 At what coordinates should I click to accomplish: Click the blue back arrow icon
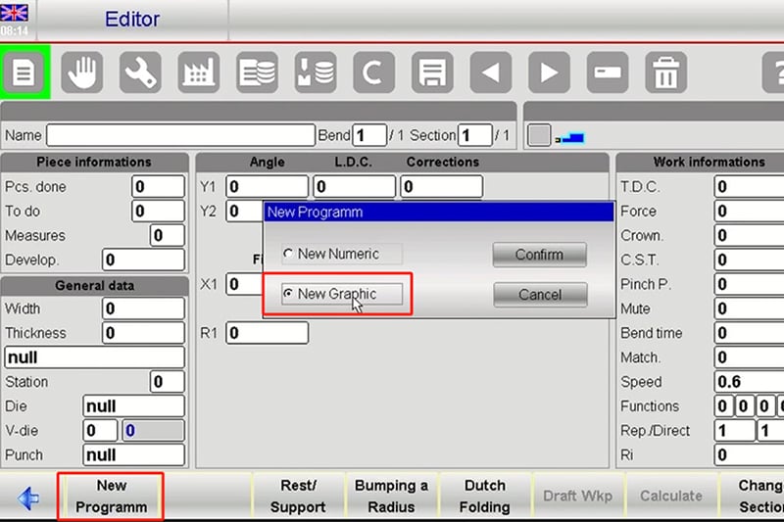pos(28,497)
